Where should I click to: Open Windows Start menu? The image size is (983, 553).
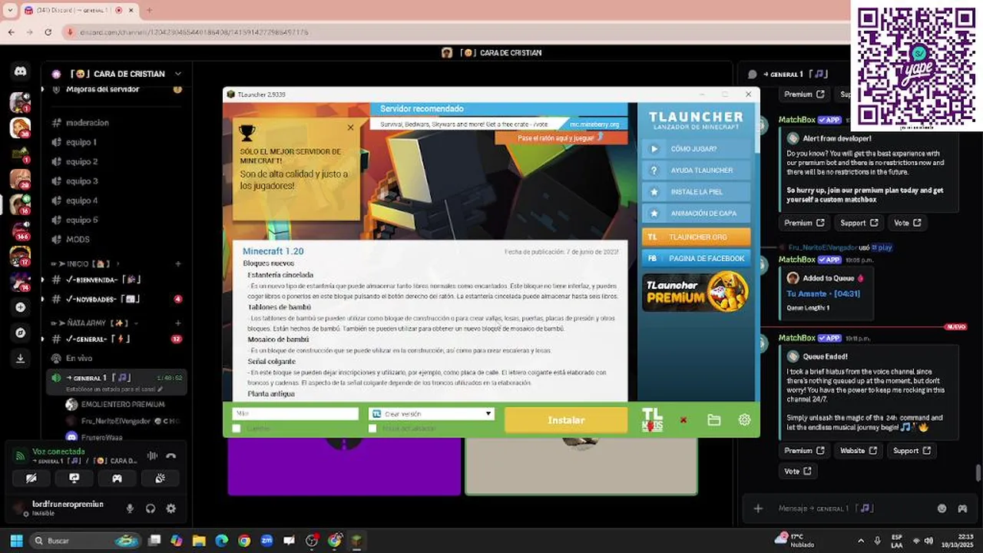click(x=16, y=541)
